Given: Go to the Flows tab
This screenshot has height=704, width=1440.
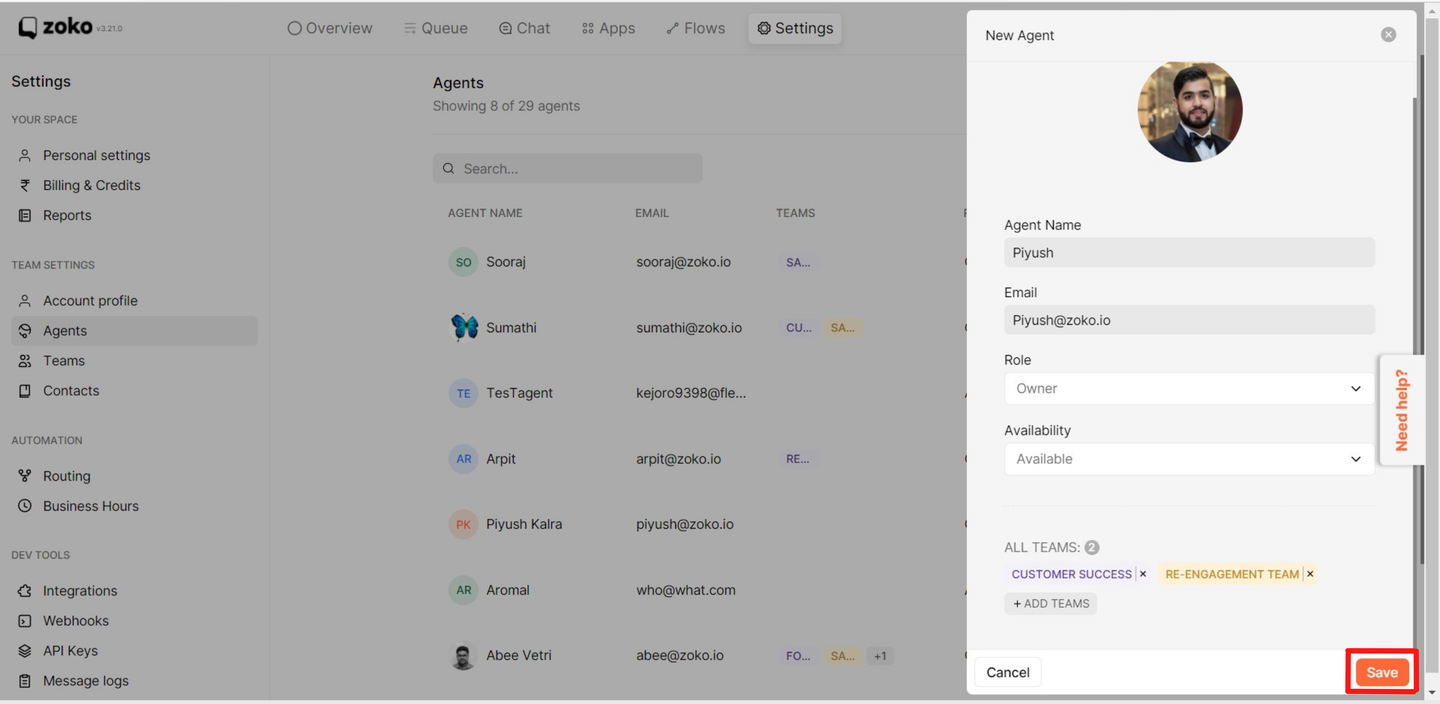Looking at the screenshot, I should pos(695,28).
